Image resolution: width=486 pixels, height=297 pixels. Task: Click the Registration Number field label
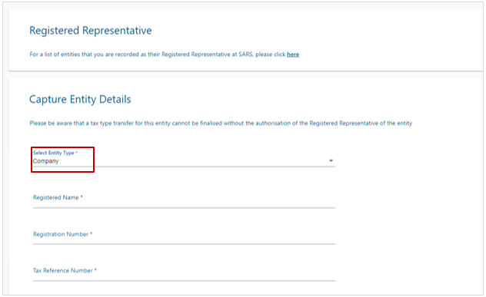(61, 234)
